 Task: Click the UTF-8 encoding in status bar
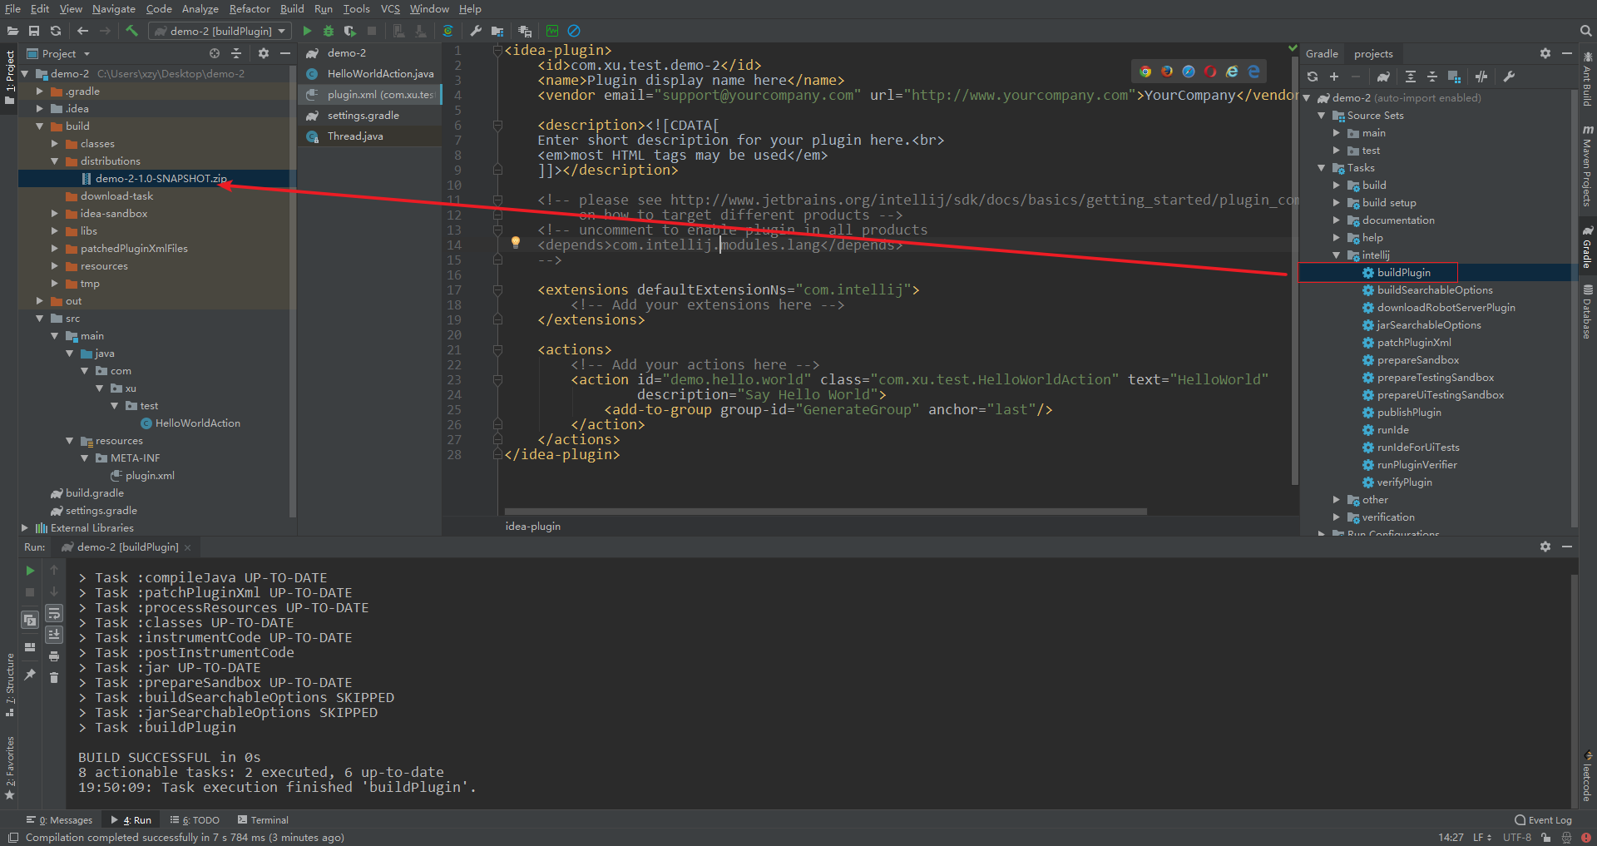(1516, 837)
